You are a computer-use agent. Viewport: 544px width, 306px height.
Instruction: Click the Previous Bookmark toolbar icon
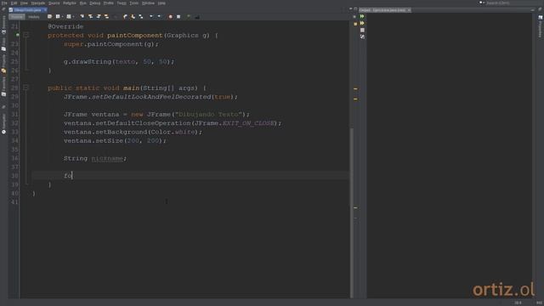(x=125, y=16)
